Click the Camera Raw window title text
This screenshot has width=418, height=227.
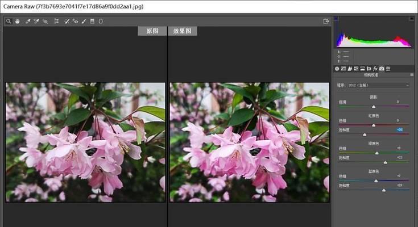click(x=73, y=6)
